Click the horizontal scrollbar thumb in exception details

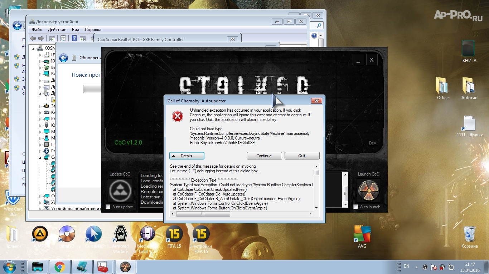[203, 214]
